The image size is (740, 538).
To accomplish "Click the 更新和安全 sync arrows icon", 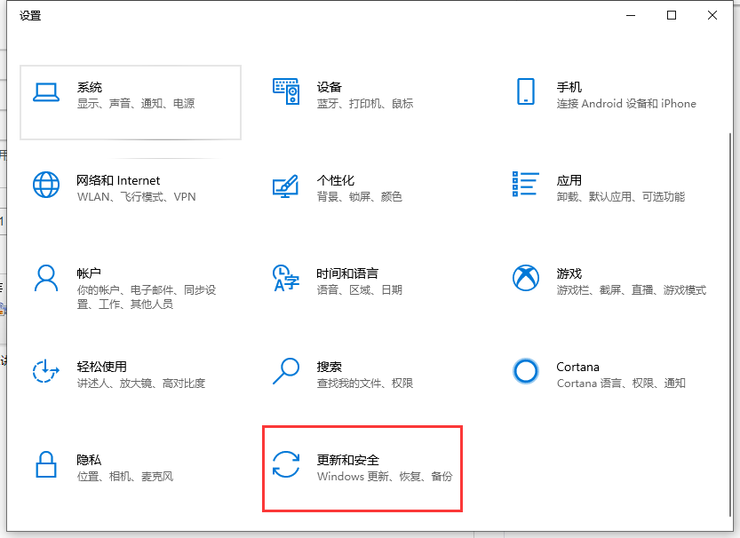I will (x=286, y=464).
